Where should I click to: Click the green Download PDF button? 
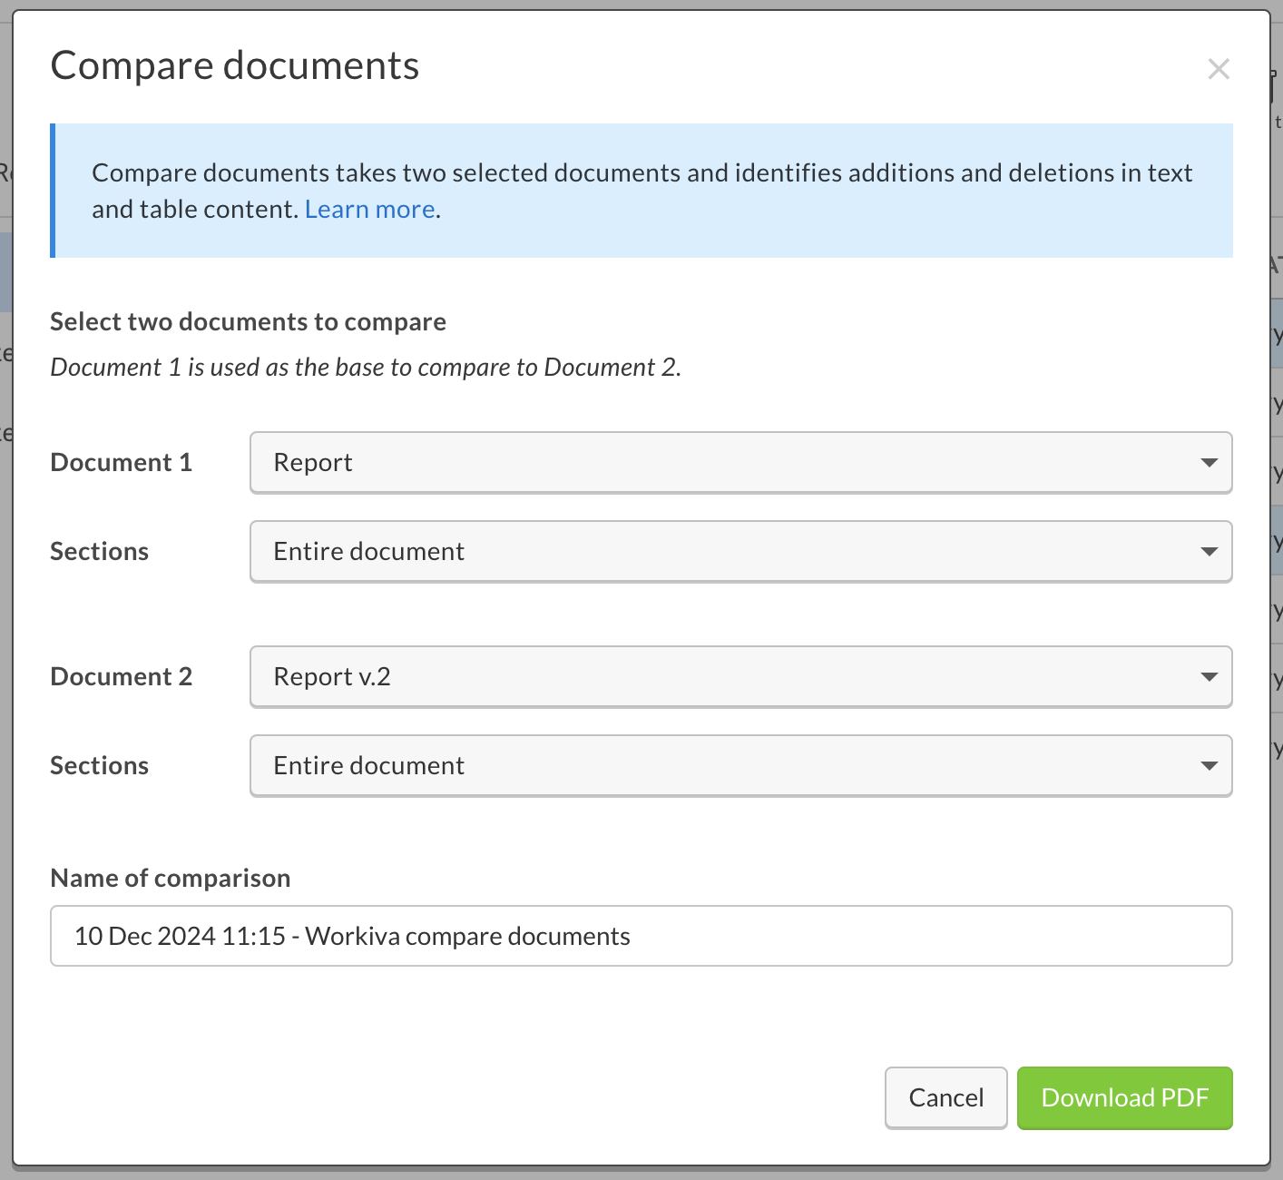[x=1124, y=1097]
